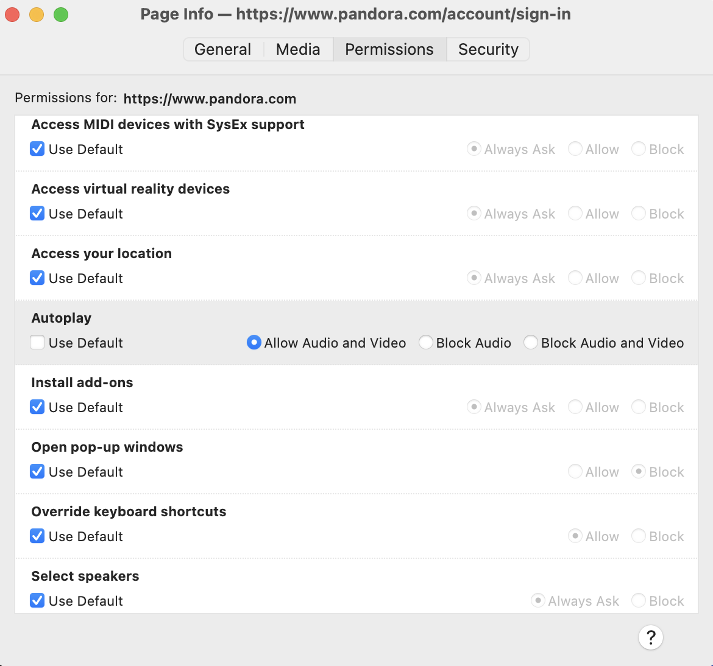Uncheck Use Default for MIDI devices with SysEx

coord(38,149)
